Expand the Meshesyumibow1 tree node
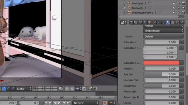The width and height of the screenshot is (188, 105). pos(125,13)
